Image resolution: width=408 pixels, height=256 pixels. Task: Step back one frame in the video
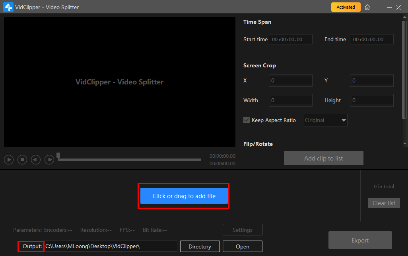point(36,160)
